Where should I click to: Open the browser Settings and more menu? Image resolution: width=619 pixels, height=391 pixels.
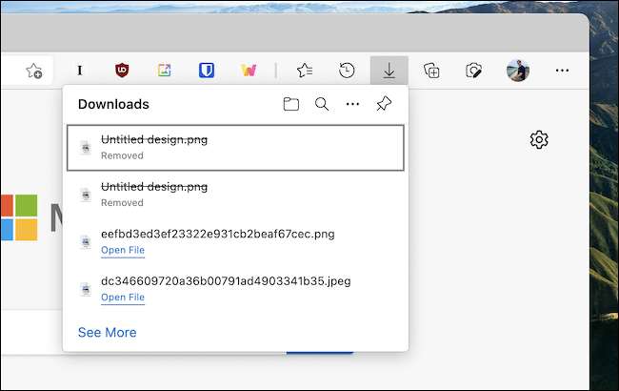(x=562, y=71)
